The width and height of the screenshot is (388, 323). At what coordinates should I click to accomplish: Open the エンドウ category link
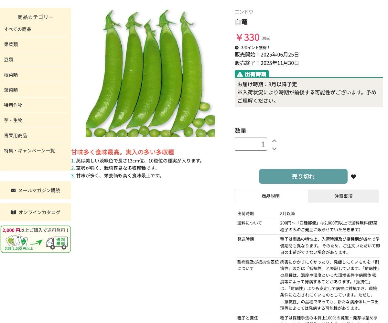[x=244, y=12]
